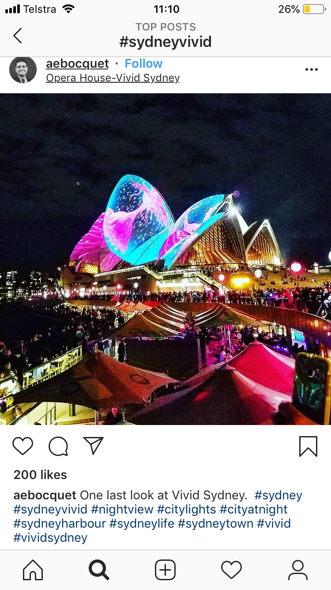View aebocquet's profile picture avatar
This screenshot has width=331, height=590.
[x=23, y=70]
